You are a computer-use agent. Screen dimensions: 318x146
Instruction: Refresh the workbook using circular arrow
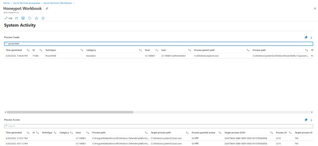(30, 18)
